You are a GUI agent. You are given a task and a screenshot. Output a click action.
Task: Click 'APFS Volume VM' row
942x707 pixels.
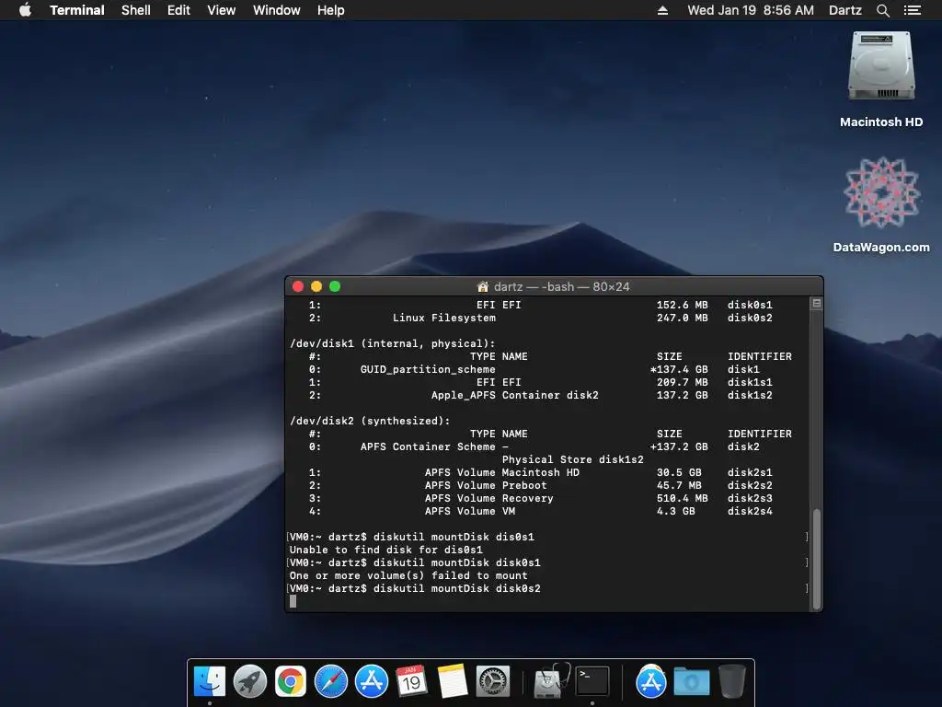click(470, 511)
